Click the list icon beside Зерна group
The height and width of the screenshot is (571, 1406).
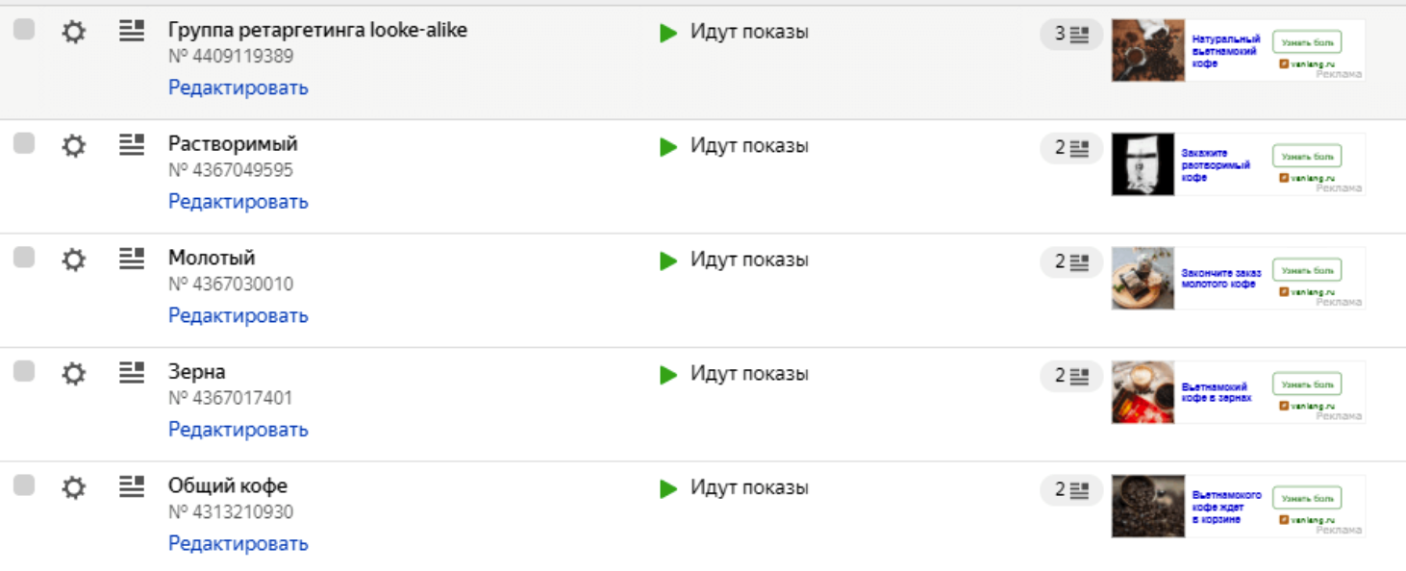tap(132, 372)
